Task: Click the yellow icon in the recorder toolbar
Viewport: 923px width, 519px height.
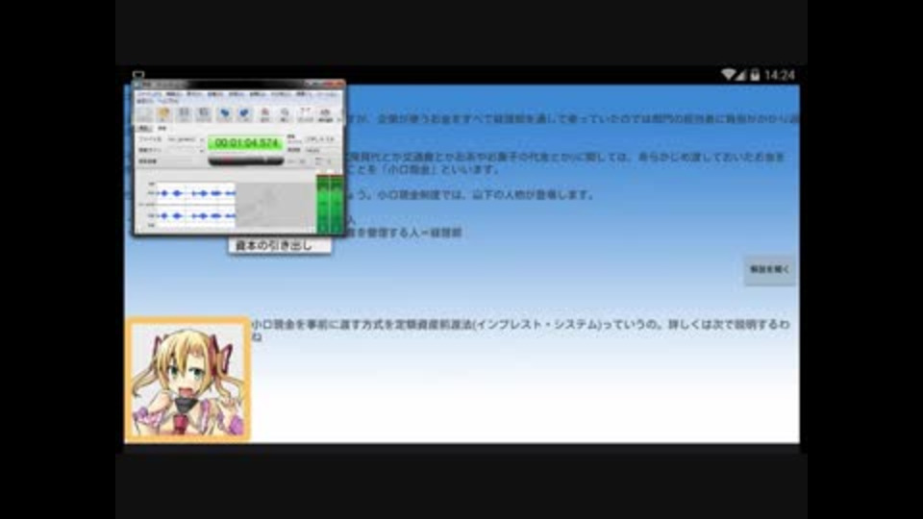Action: pyautogui.click(x=163, y=113)
